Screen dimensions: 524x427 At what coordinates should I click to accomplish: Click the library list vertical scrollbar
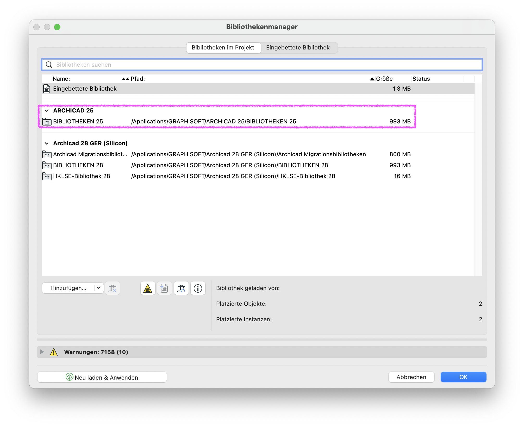[x=478, y=179]
